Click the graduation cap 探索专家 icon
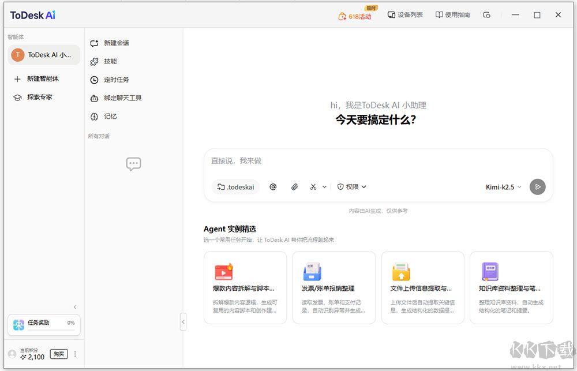577x371 pixels. pos(17,98)
